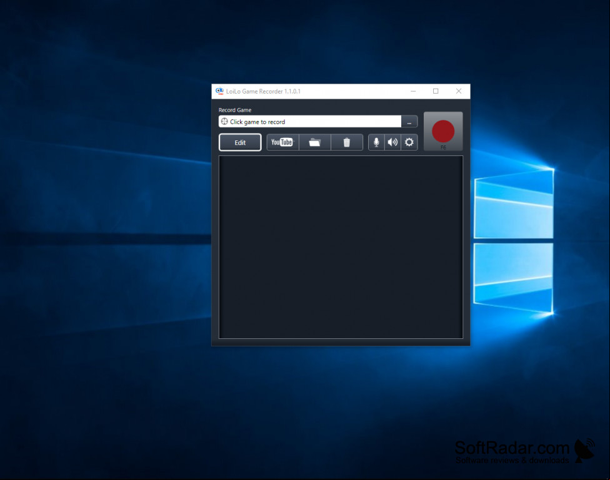Delete recording with the trash icon

347,142
